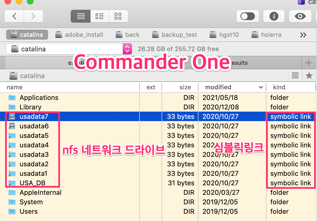
Task: Select the usadata3 symlink folder icon
Action: click(12, 154)
